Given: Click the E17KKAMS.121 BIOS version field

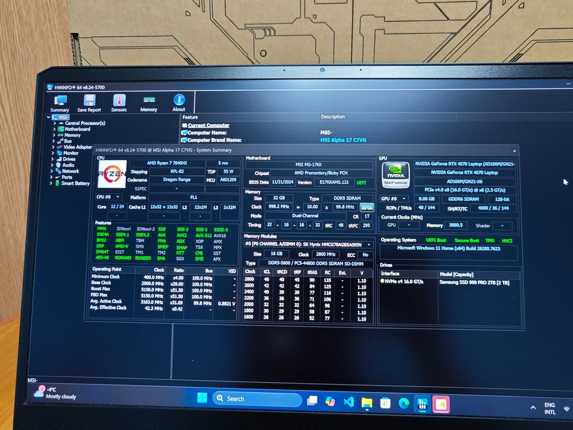Looking at the screenshot, I should click(334, 182).
